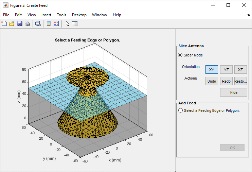
Task: Open the Desktop menu
Action: pos(79,15)
